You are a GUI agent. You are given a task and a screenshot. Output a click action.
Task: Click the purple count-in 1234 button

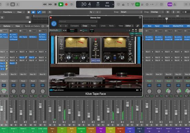pyautogui.click(x=170, y=4)
